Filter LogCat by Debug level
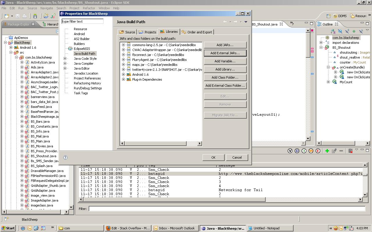372x232 pixels. tap(297, 151)
